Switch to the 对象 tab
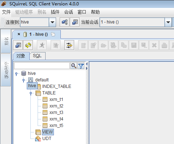This screenshot has height=144, width=174. click(21, 56)
